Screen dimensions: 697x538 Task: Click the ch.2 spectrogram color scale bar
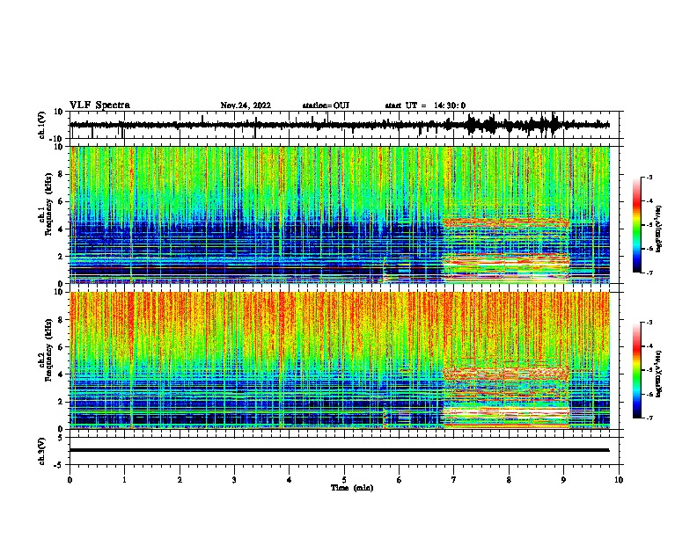[637, 370]
